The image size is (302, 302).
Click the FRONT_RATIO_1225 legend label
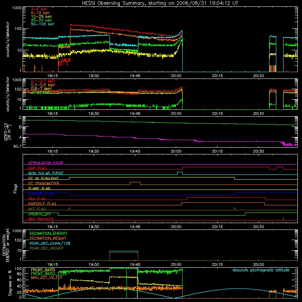49,274
